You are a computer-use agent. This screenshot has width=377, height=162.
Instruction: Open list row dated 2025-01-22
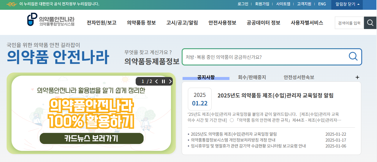point(267,134)
